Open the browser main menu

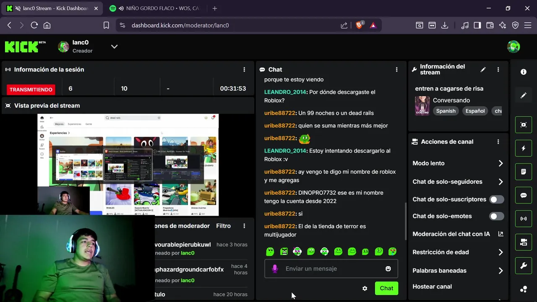528,25
